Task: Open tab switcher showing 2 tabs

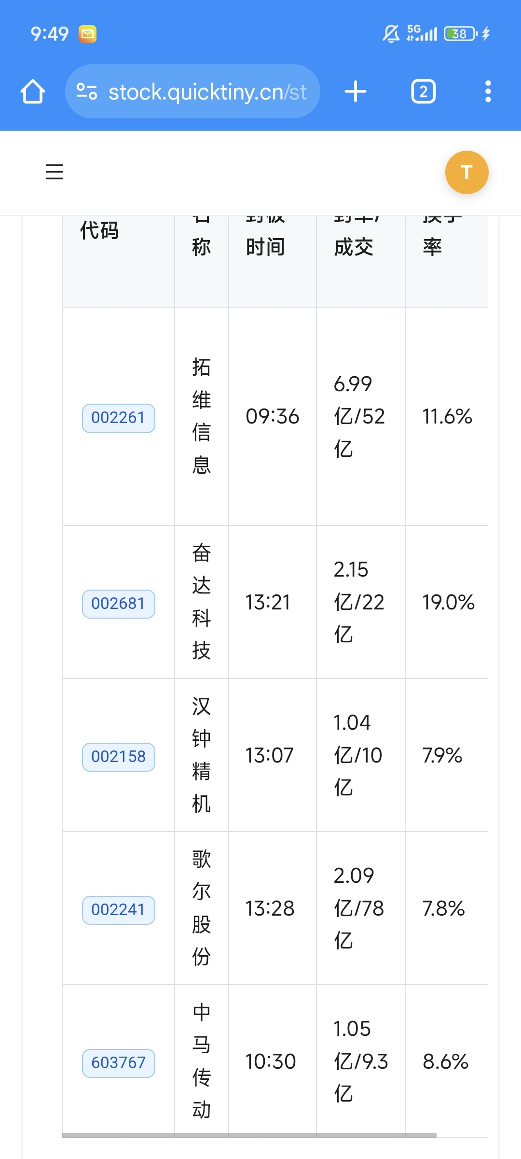Action: click(424, 92)
